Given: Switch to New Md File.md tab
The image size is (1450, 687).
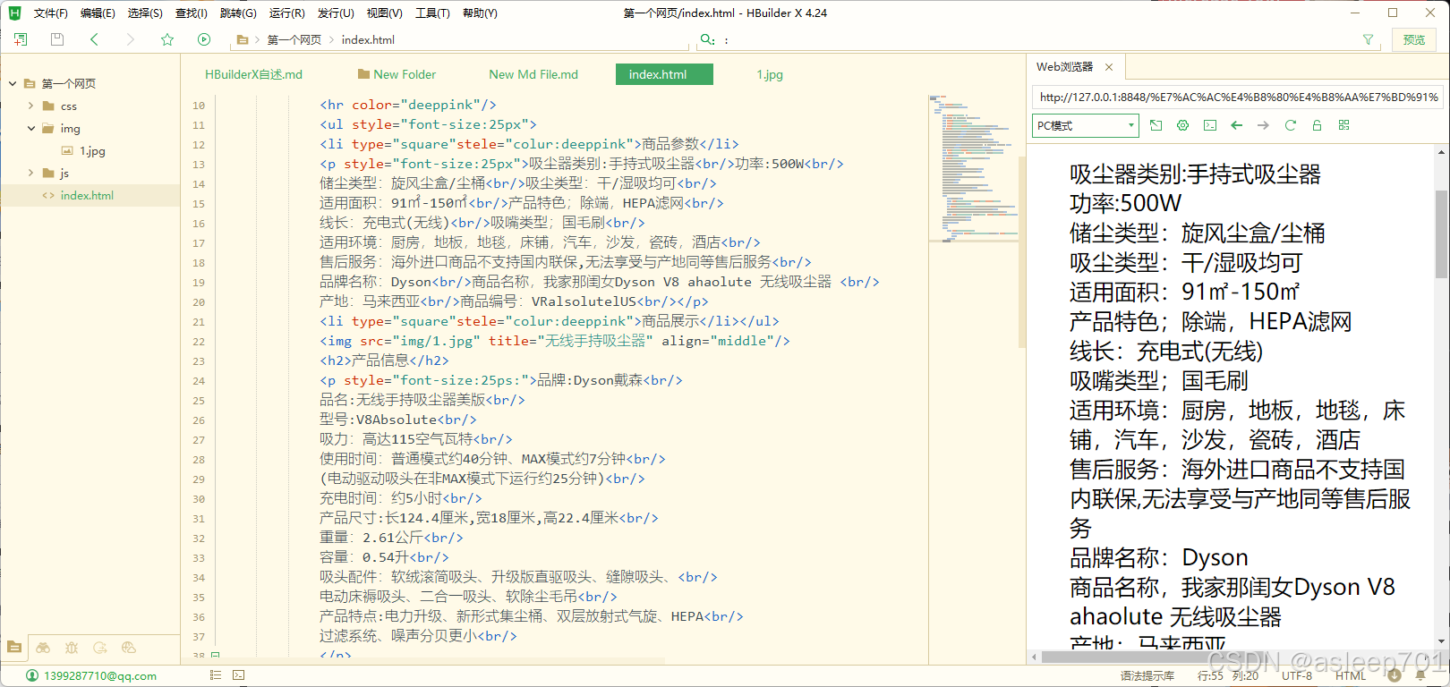Looking at the screenshot, I should tap(533, 74).
